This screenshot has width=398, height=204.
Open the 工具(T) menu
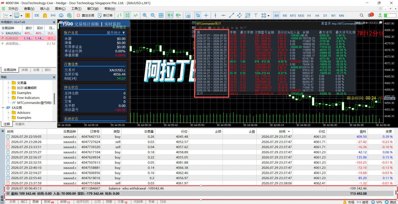pyautogui.click(x=76, y=9)
